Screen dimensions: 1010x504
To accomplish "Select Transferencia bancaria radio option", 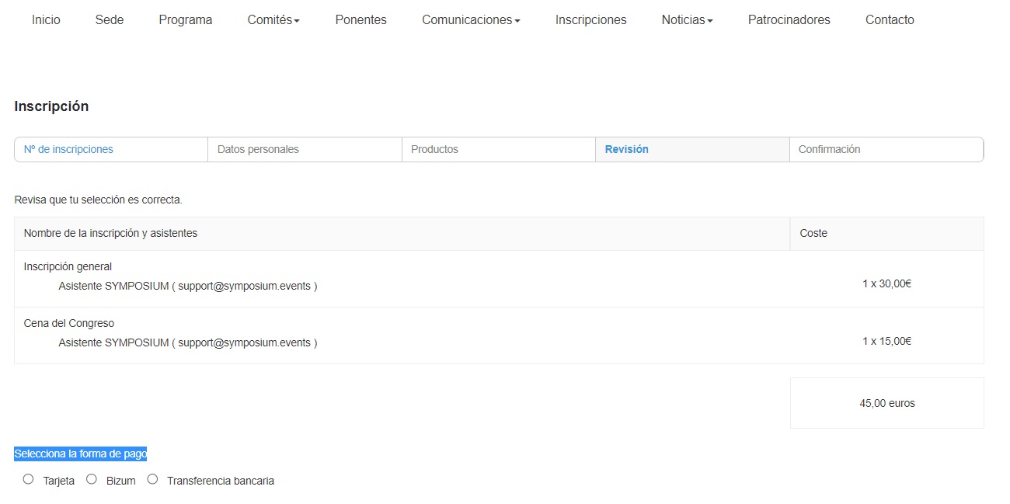I will click(152, 479).
